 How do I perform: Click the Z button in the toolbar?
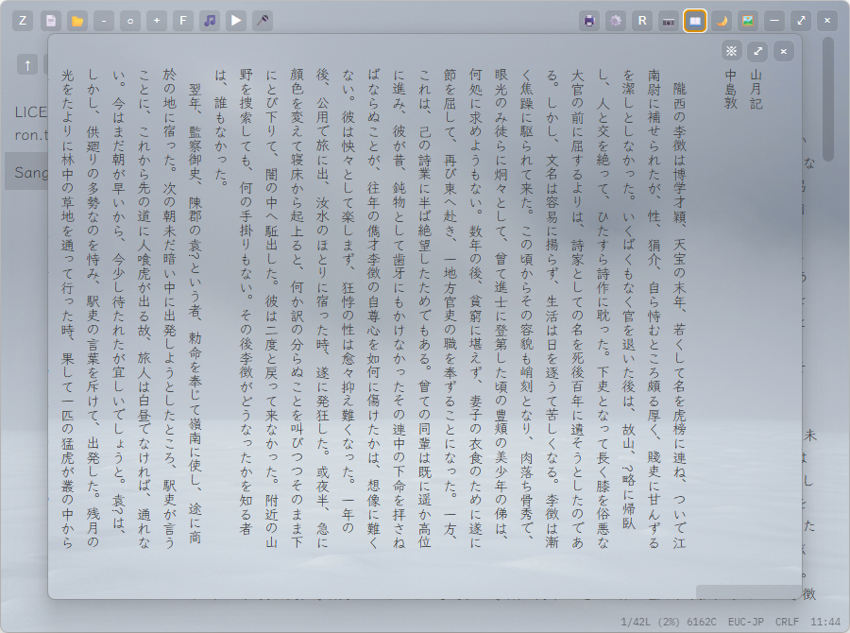tap(23, 21)
